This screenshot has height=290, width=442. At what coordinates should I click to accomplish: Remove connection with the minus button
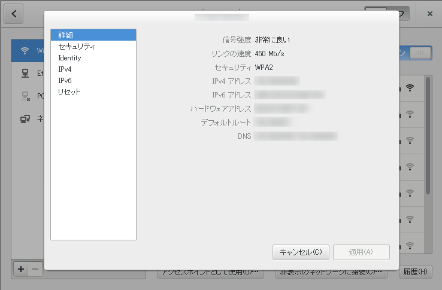35,269
